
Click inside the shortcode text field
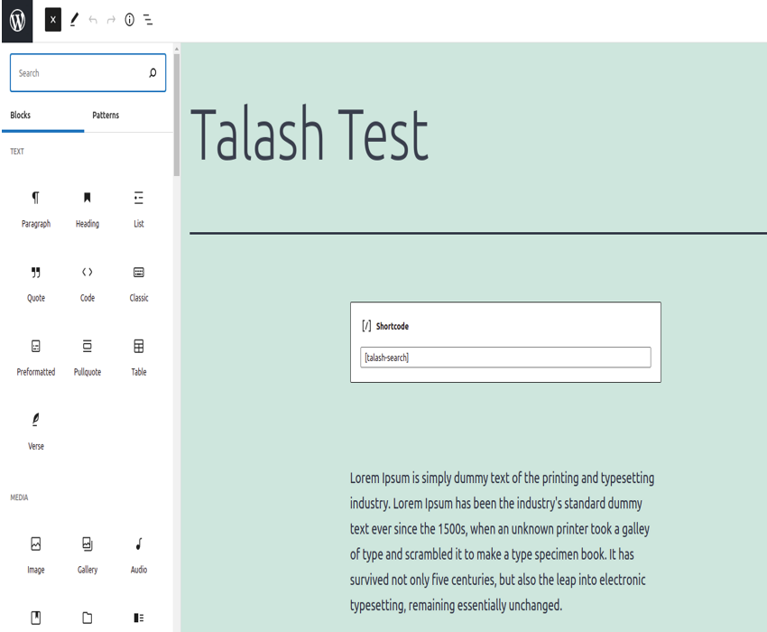click(x=504, y=357)
